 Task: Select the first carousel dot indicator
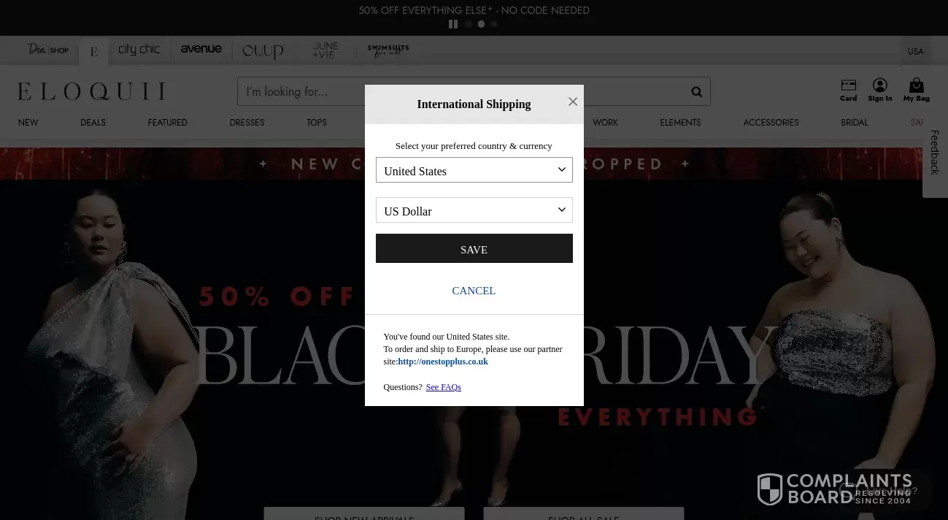tap(469, 24)
